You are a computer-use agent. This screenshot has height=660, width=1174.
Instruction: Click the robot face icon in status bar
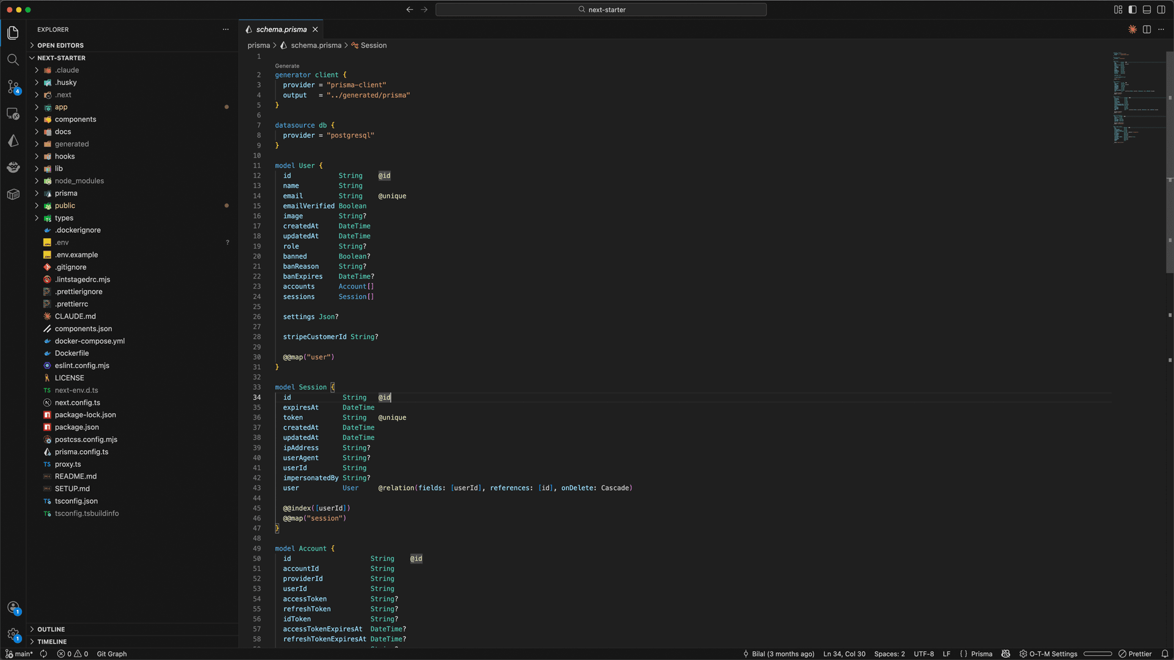click(x=1006, y=654)
